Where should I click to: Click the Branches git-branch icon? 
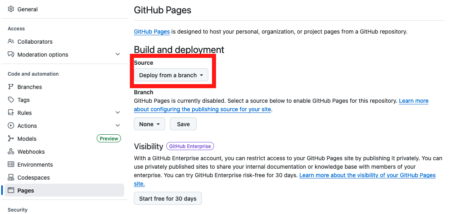(x=11, y=87)
